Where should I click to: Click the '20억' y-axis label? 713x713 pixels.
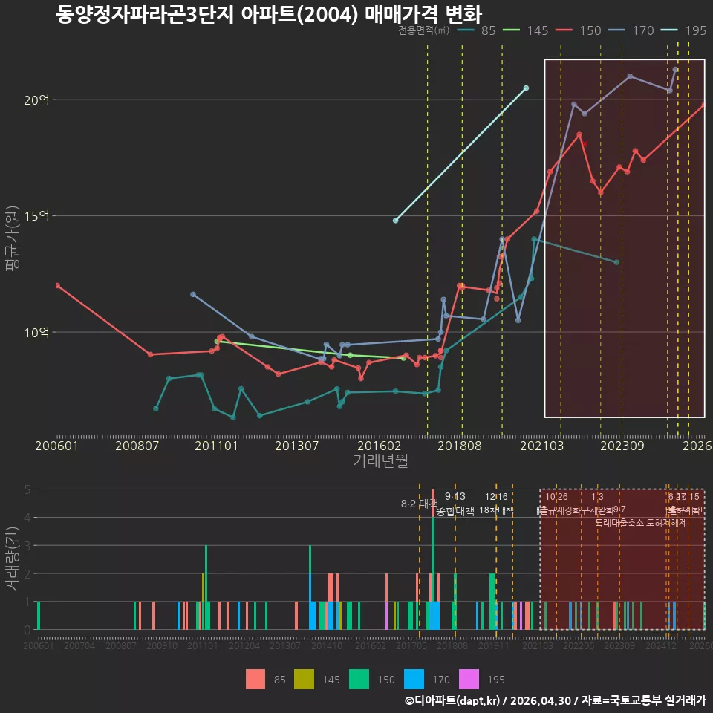pyautogui.click(x=36, y=100)
